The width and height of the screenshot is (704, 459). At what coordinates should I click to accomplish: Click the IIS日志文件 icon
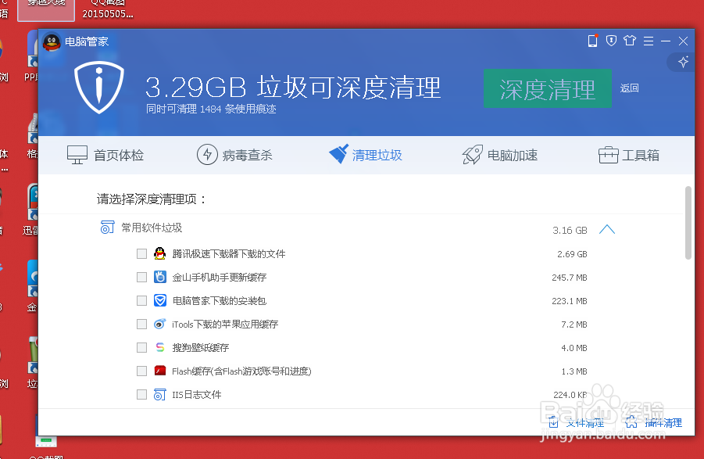[160, 394]
